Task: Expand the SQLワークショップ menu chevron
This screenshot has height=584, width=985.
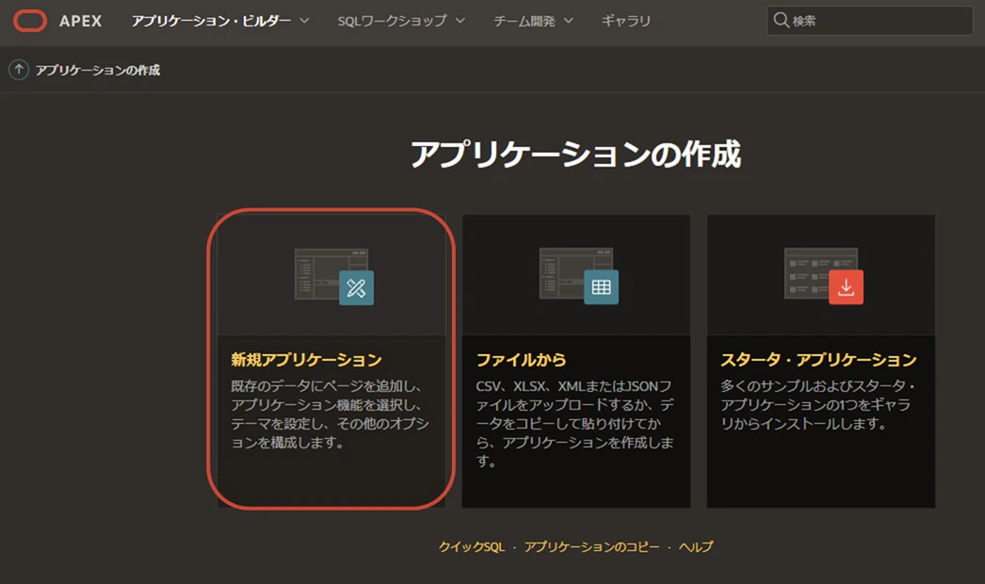Action: [460, 21]
